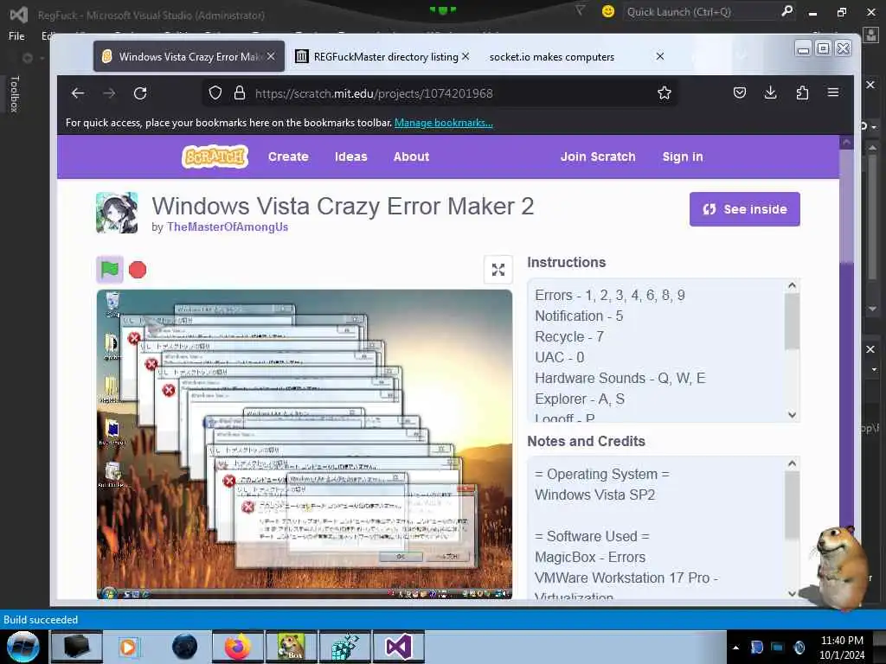Open the Toolbox side panel in Visual Studio

pyautogui.click(x=15, y=93)
